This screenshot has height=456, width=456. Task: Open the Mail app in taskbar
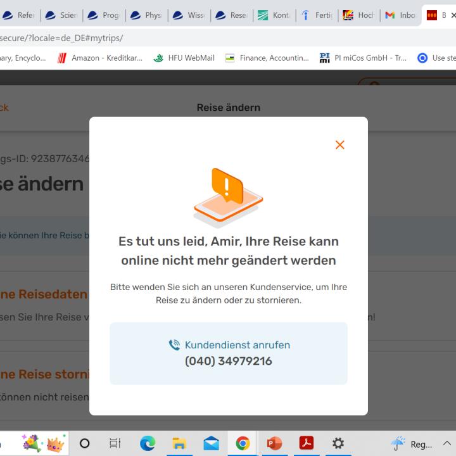pyautogui.click(x=211, y=443)
